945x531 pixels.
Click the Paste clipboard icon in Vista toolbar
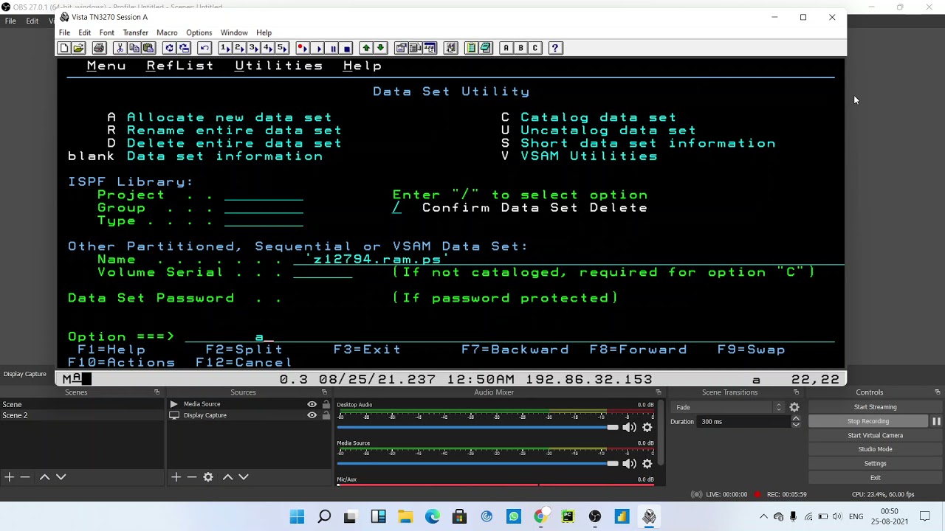(x=148, y=48)
